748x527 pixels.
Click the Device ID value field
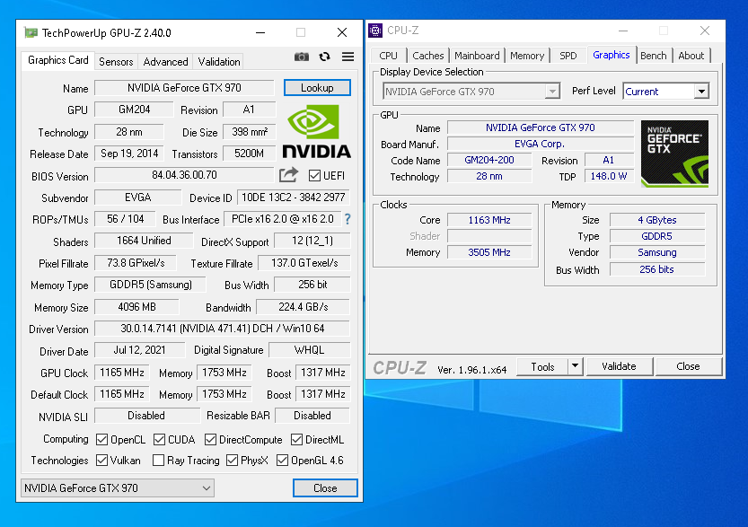(x=294, y=198)
